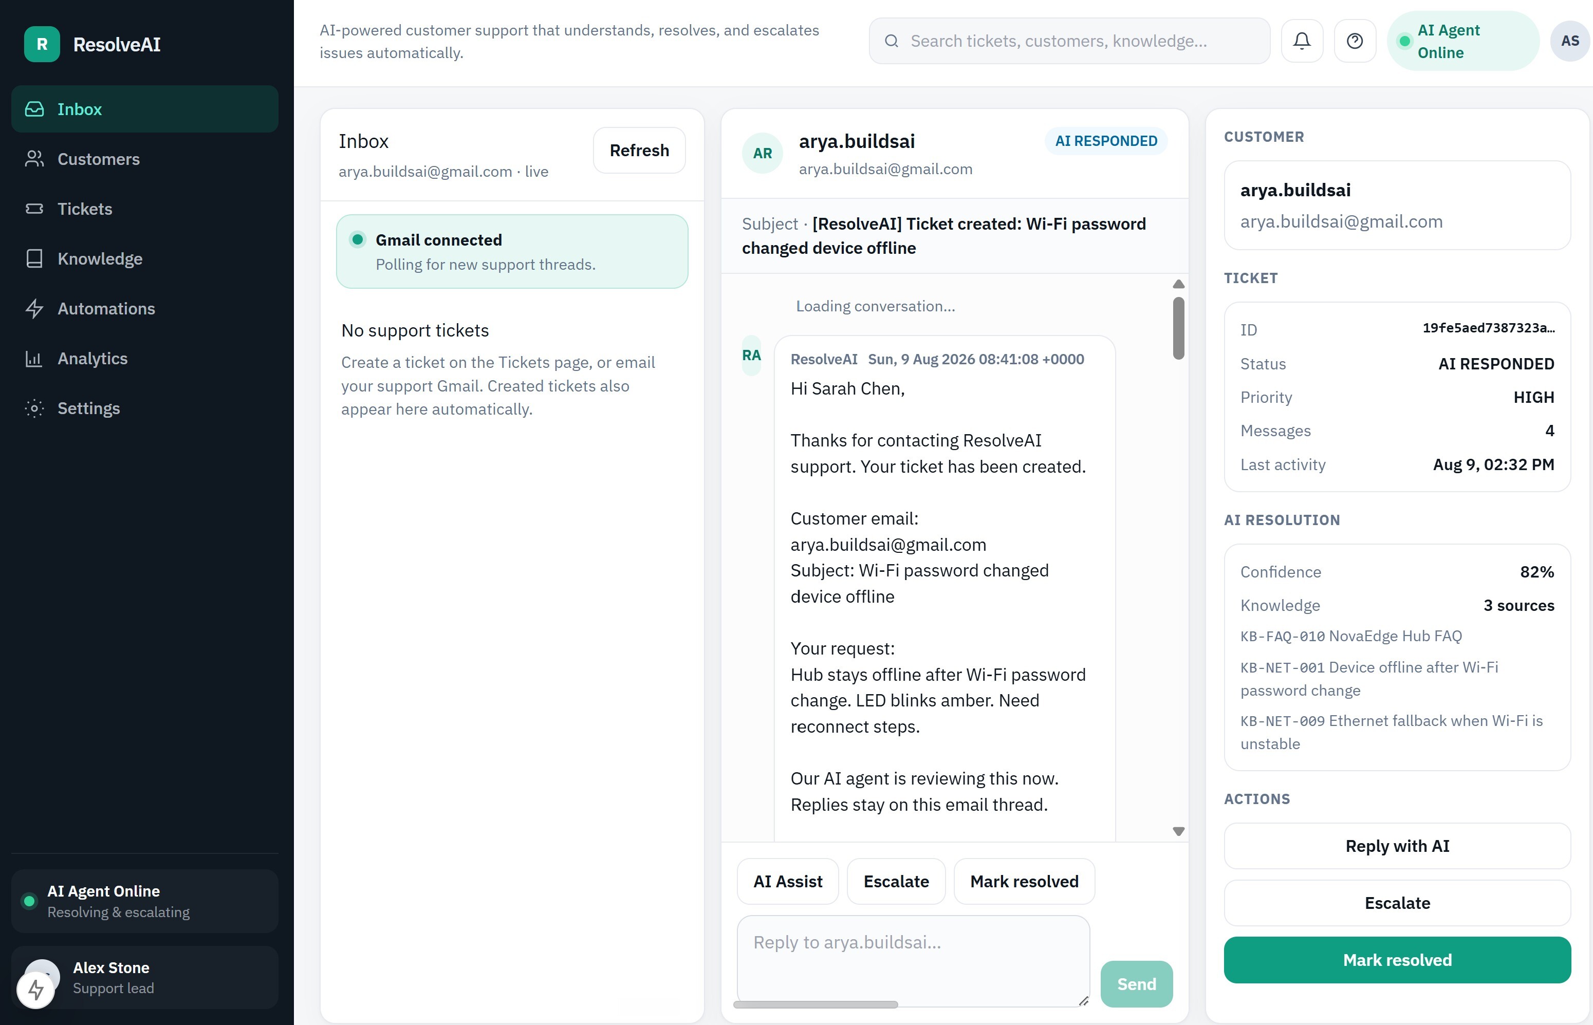The height and width of the screenshot is (1025, 1593).
Task: Click AI Assist below the conversation
Action: 788,881
